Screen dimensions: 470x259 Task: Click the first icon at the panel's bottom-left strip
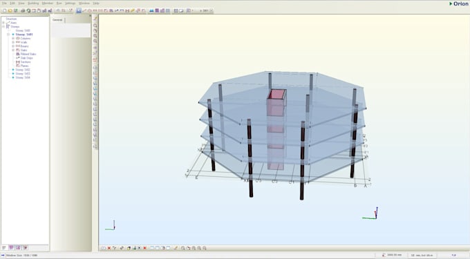click(x=4, y=248)
